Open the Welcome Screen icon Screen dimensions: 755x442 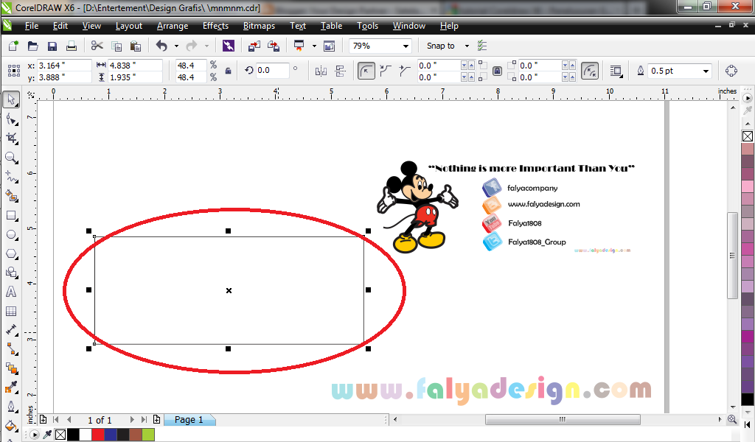[x=330, y=46]
